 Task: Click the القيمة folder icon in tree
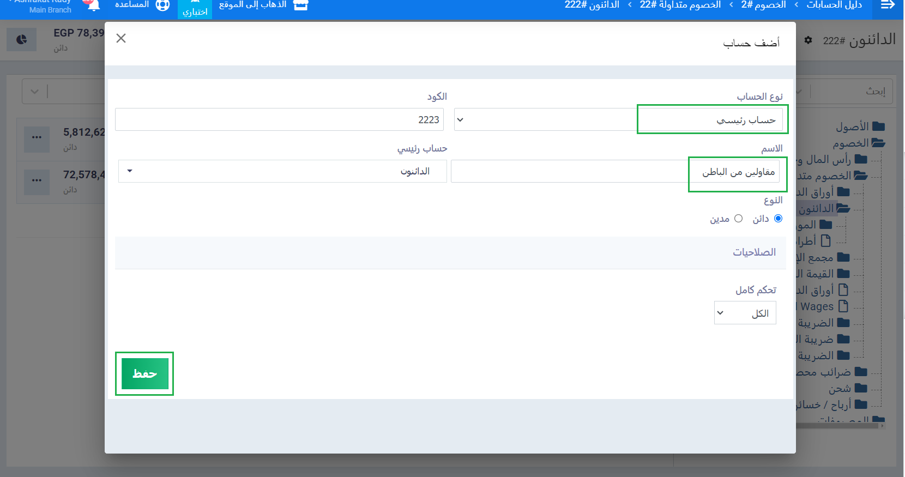pyautogui.click(x=843, y=274)
